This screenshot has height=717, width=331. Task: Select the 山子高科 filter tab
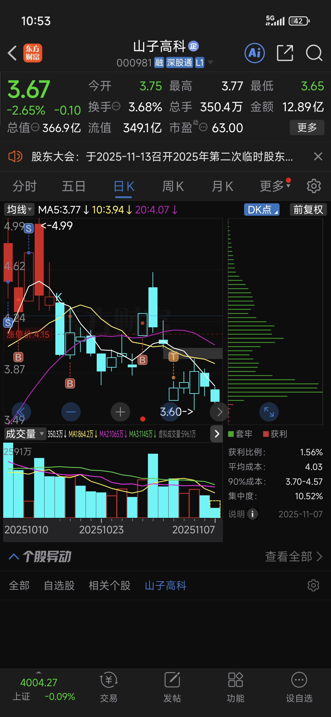pyautogui.click(x=166, y=586)
